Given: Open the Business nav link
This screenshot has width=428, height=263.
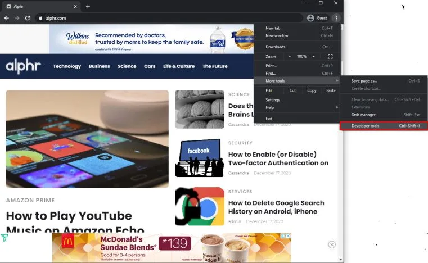Looking at the screenshot, I should [x=100, y=66].
